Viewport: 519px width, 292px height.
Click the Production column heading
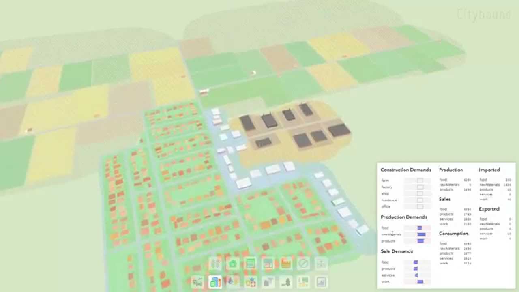[x=451, y=170]
